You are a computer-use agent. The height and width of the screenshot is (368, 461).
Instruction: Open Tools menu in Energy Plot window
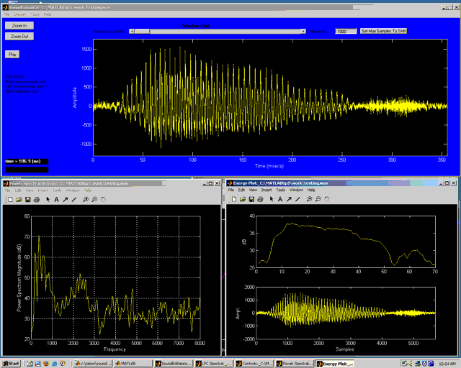tap(282, 190)
